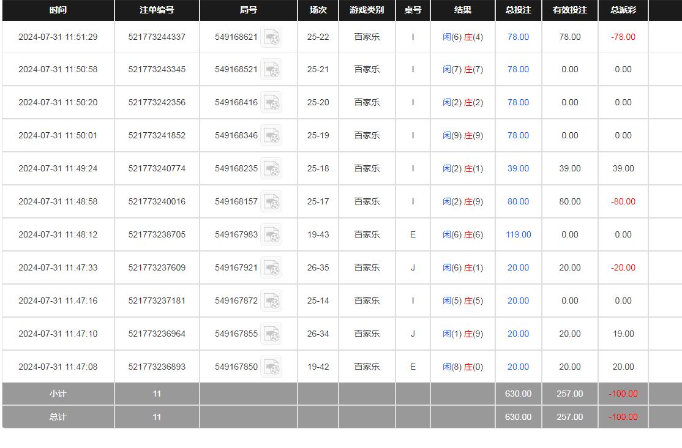Open the 80.00 bet amount link
Screen dimensions: 682x448
tap(518, 201)
